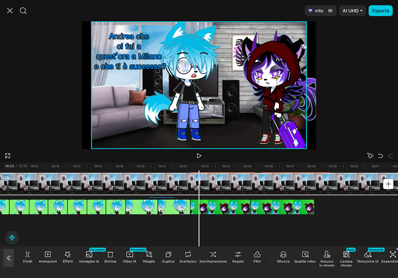
Task: Select Rimuovi lo sfondo tool
Action: tap(327, 259)
